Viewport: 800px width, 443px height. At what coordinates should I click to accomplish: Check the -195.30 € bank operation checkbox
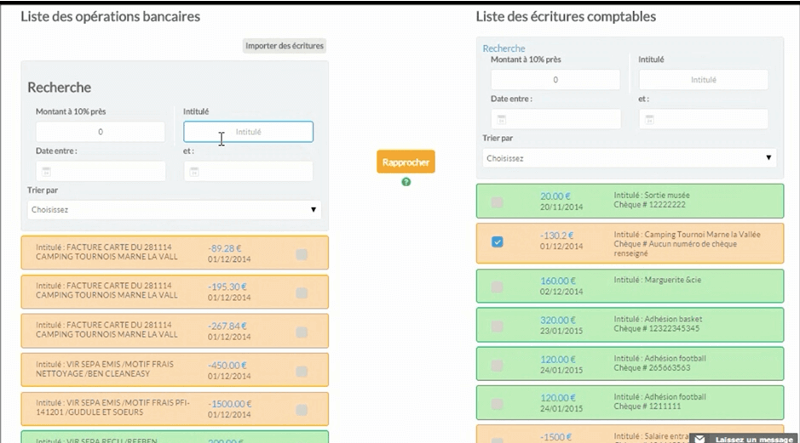pos(302,292)
